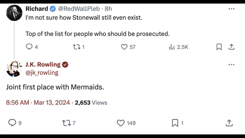
Task: Open Richard's profile picture
Action: click(14, 13)
